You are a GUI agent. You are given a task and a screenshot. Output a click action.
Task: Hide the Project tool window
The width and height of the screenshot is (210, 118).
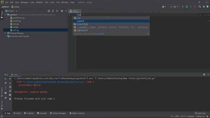pos(66,11)
